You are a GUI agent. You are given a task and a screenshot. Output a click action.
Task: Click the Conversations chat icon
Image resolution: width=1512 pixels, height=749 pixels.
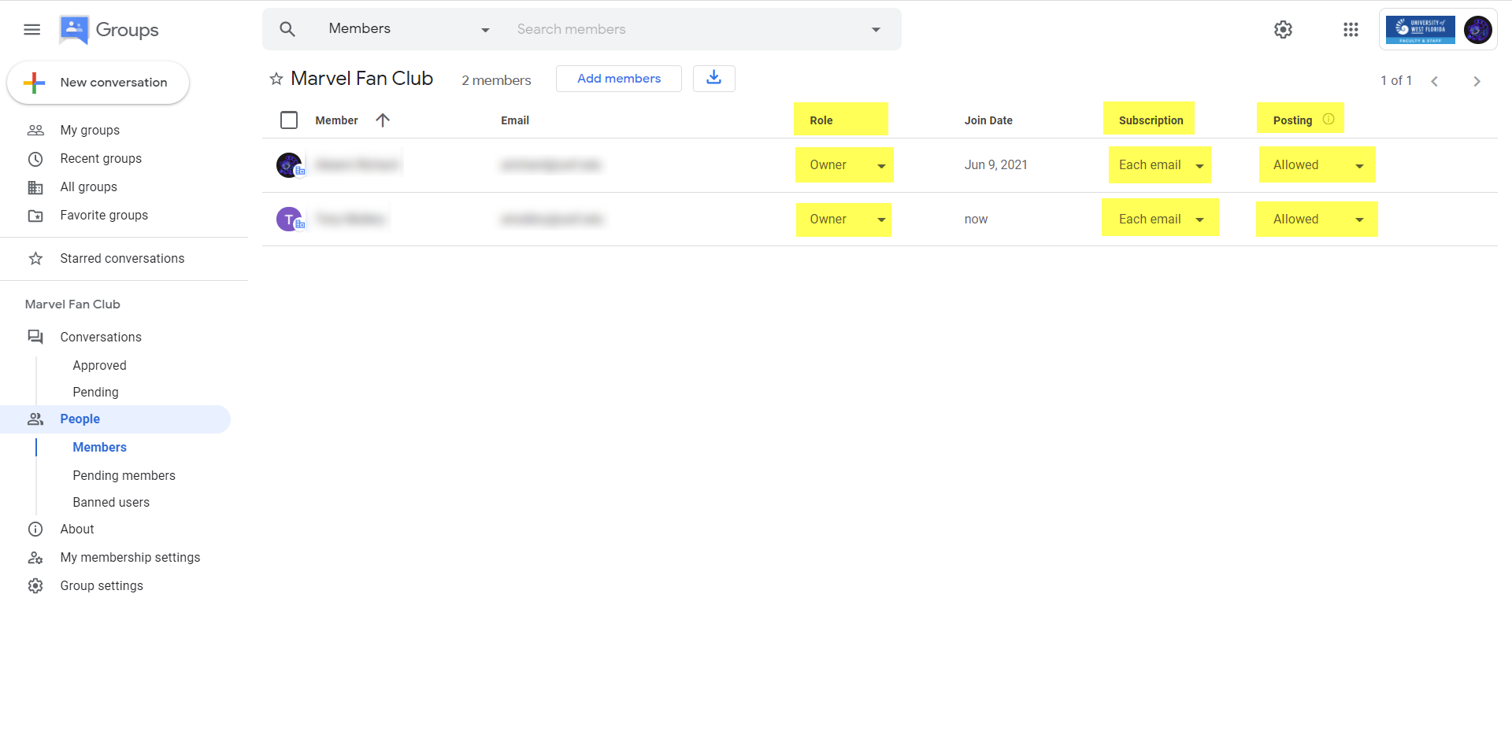(35, 337)
